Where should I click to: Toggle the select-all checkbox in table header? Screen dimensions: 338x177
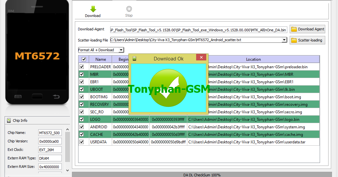(84, 59)
